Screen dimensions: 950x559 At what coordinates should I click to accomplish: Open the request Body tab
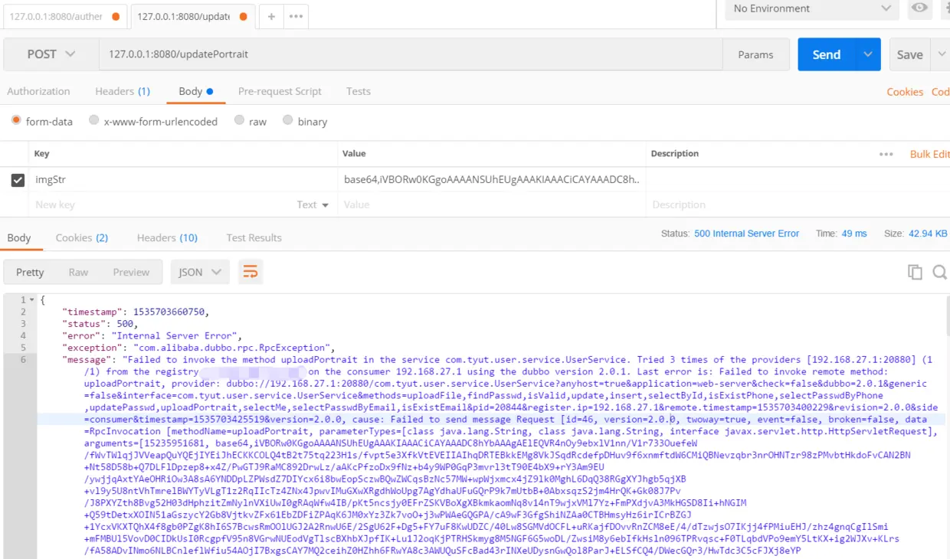click(x=195, y=91)
